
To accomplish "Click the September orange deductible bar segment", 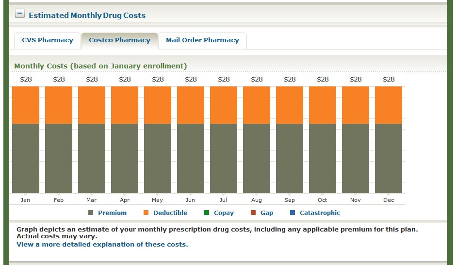I will coord(290,105).
